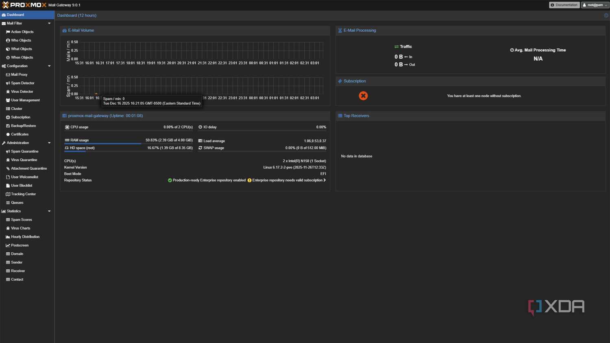Click the Top Receivers panel title
Screen dimensions: 610x343
tap(356, 116)
